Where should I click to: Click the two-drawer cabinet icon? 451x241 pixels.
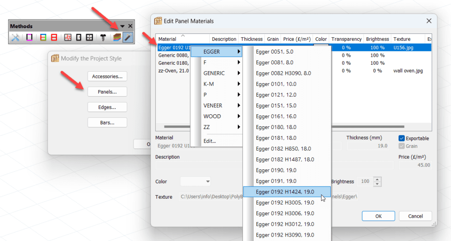pyautogui.click(x=89, y=38)
